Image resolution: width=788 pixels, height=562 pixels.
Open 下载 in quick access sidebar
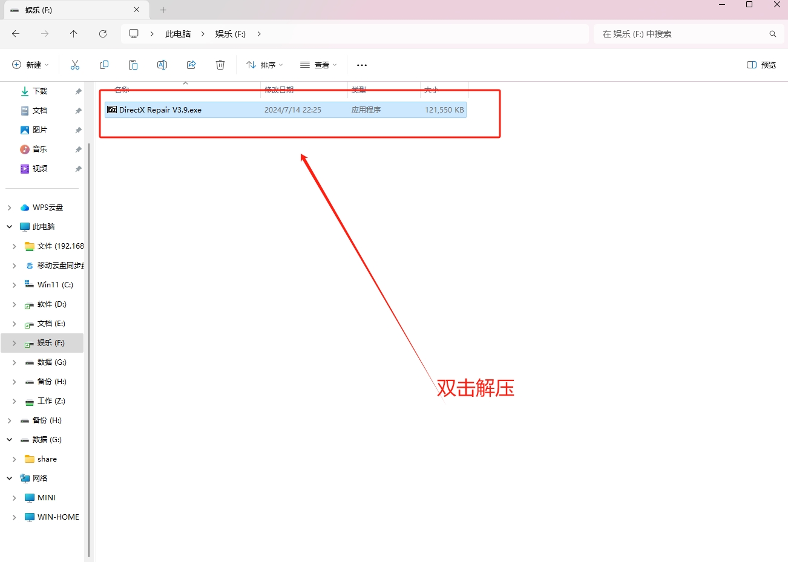(40, 91)
